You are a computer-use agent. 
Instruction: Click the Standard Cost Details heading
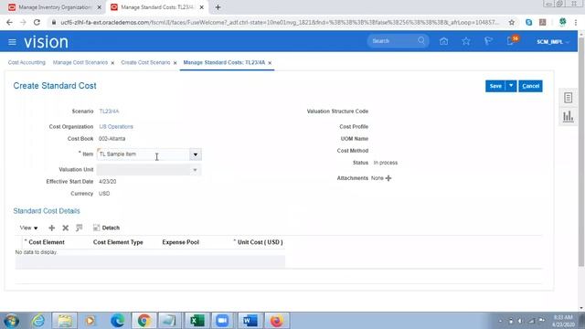click(47, 211)
